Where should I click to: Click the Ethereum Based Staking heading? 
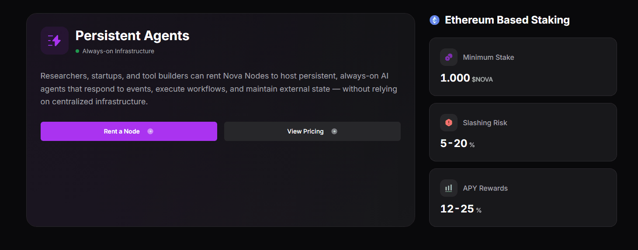(x=507, y=20)
